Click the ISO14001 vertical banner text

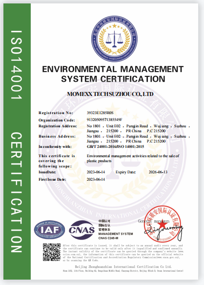(17, 65)
